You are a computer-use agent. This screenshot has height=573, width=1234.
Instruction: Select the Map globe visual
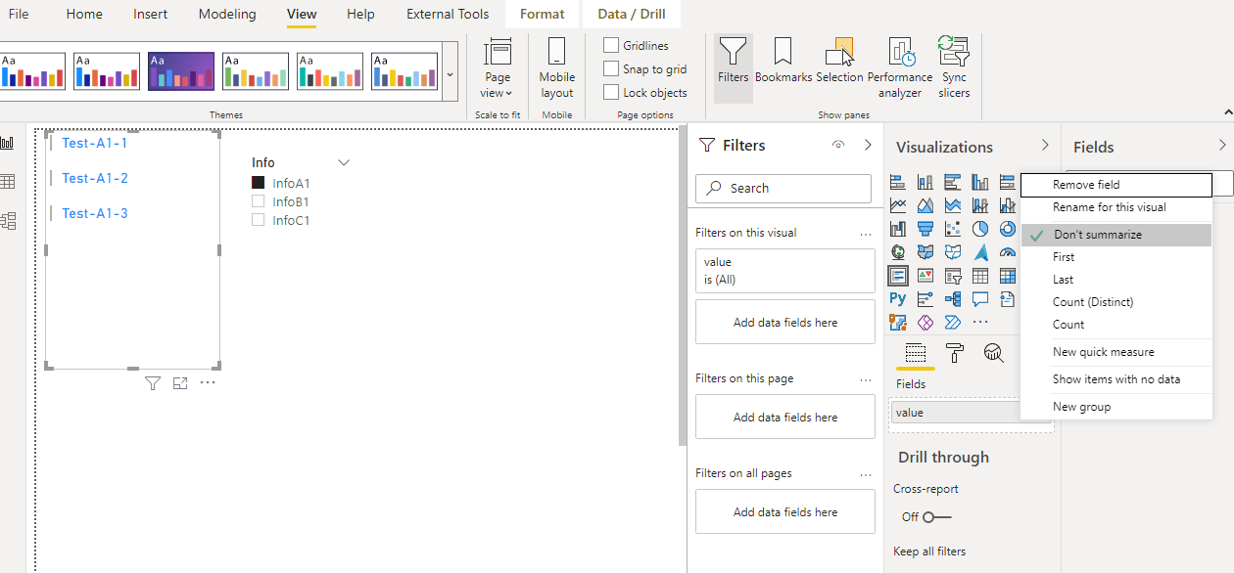pyautogui.click(x=898, y=252)
